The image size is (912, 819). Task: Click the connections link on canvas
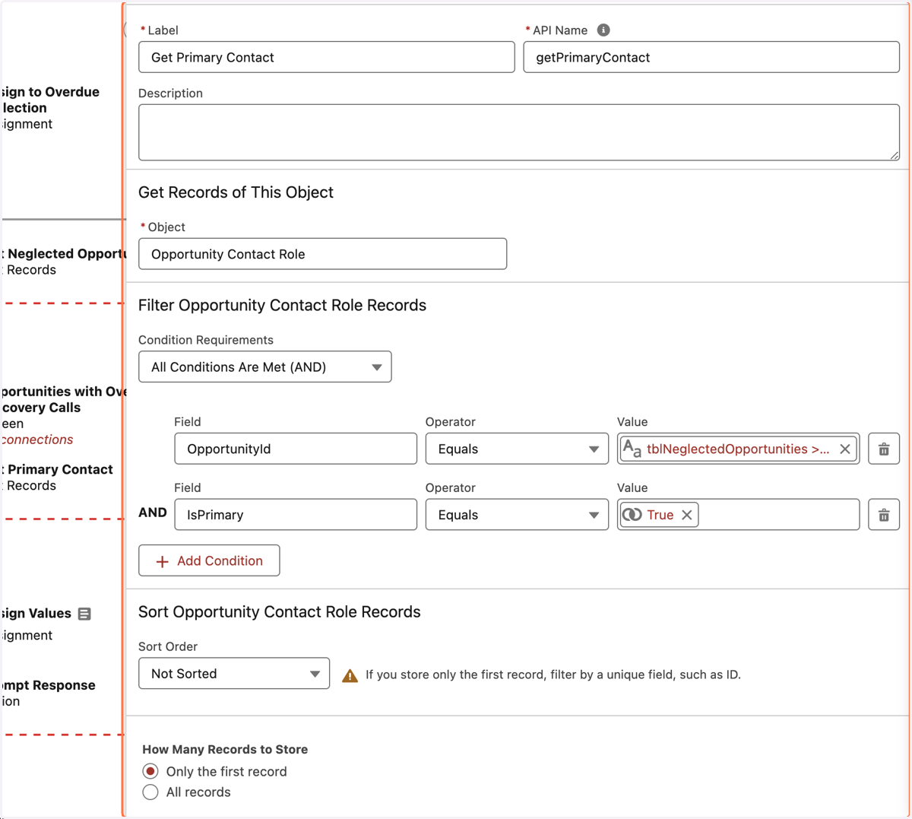point(37,440)
